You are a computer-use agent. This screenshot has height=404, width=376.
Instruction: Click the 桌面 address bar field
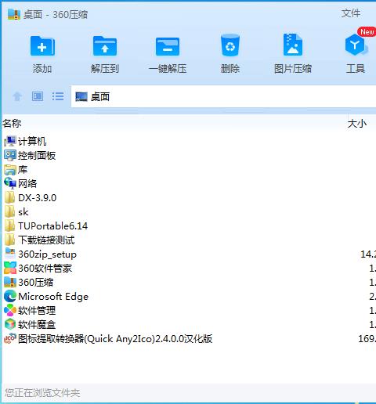point(223,96)
